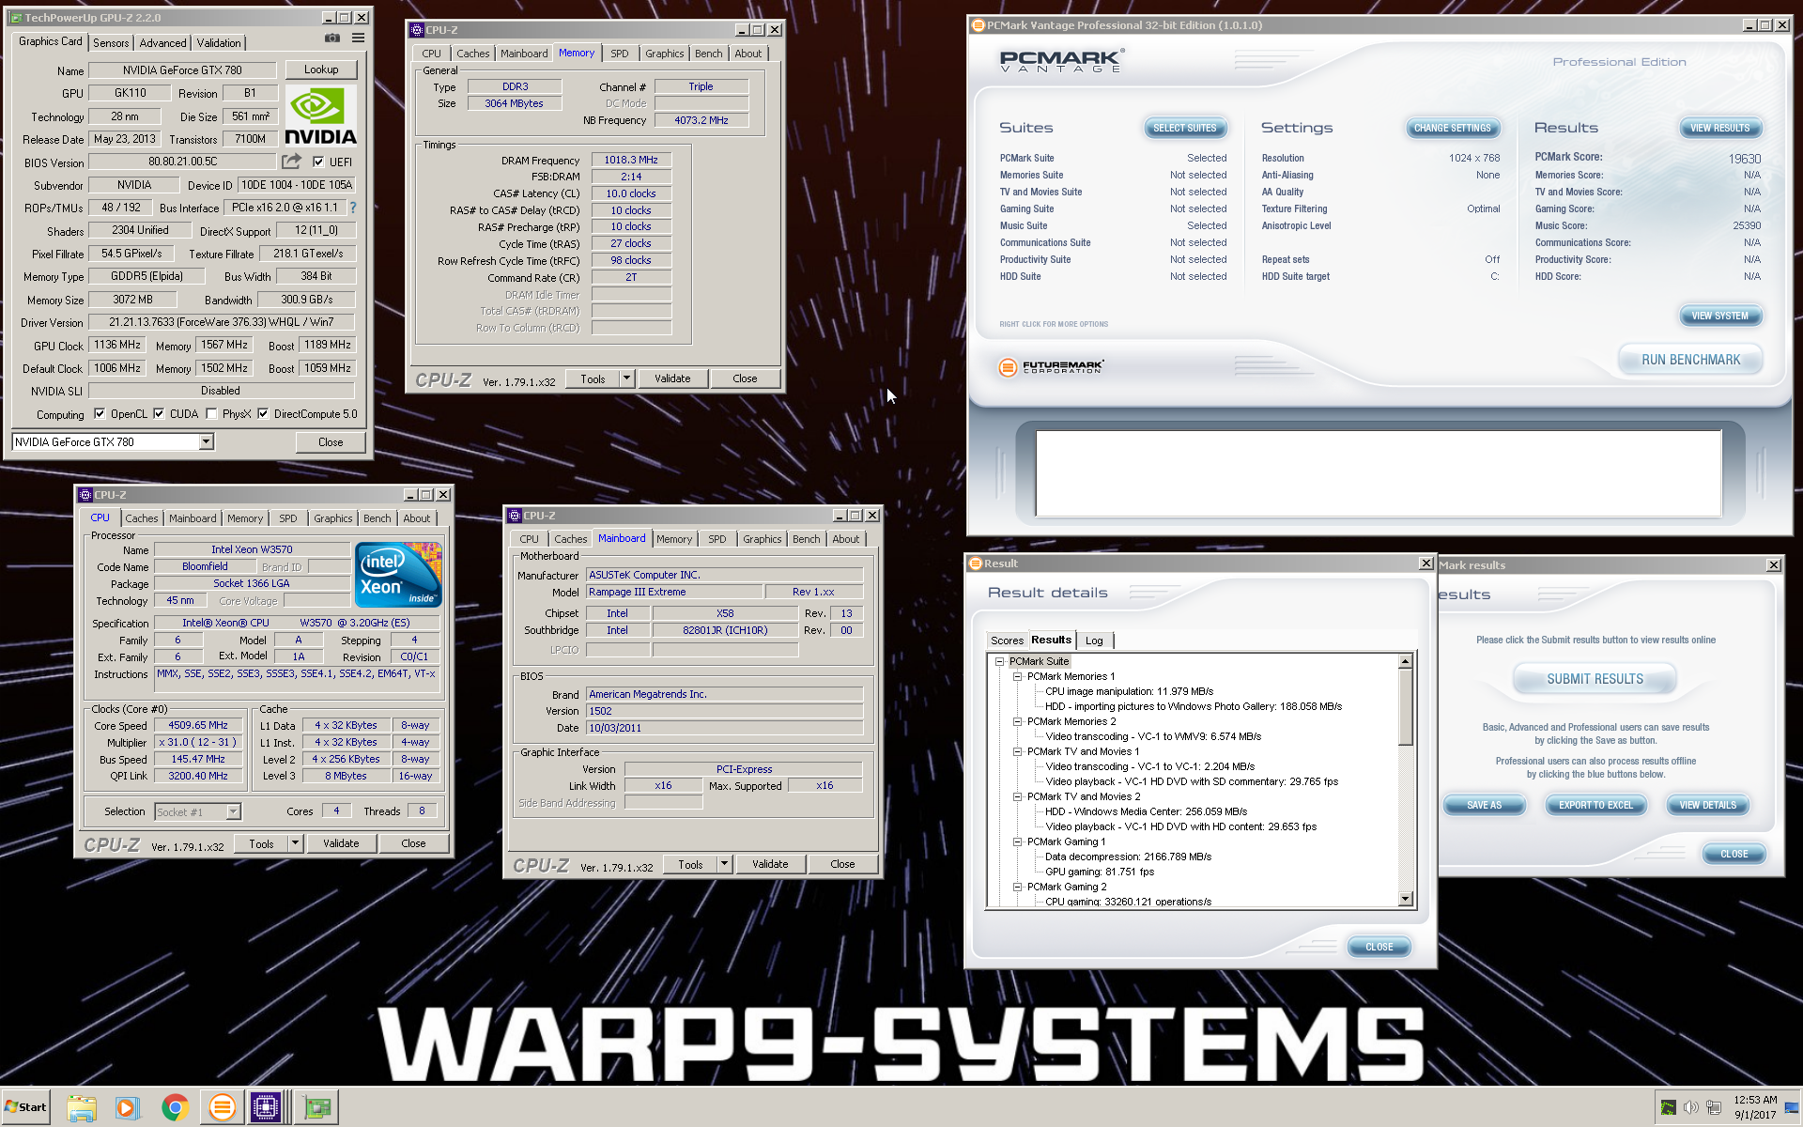Click the white text area in PCMark Vantage

pos(1379,473)
